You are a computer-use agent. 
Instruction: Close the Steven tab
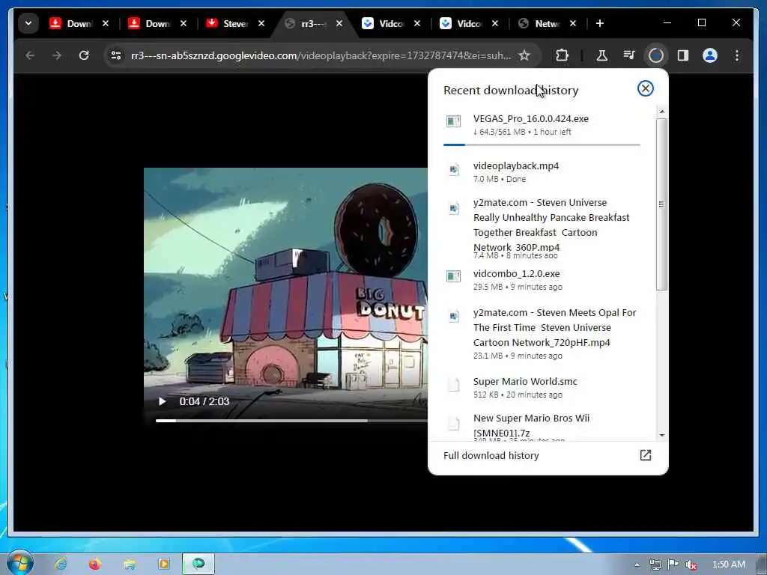point(261,23)
